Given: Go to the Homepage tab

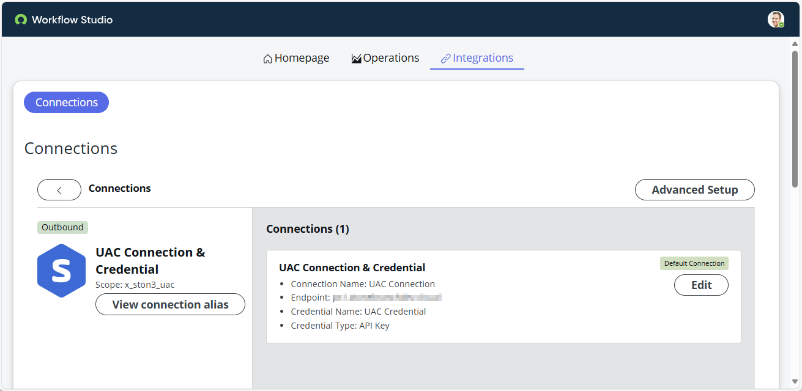Looking at the screenshot, I should [x=296, y=58].
